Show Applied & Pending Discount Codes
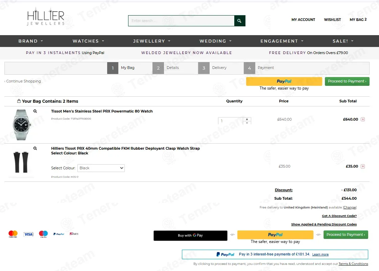 tap(324, 224)
